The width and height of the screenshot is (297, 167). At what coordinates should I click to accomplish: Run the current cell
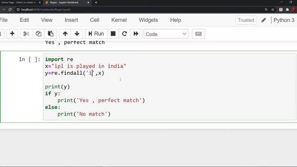pos(96,34)
